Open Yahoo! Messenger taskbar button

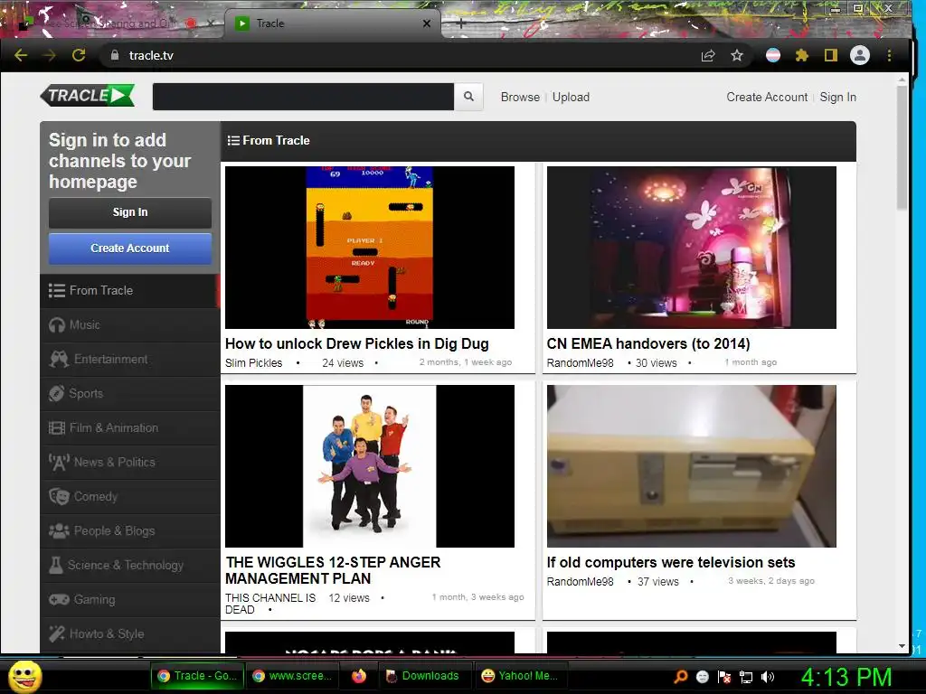[x=521, y=676]
